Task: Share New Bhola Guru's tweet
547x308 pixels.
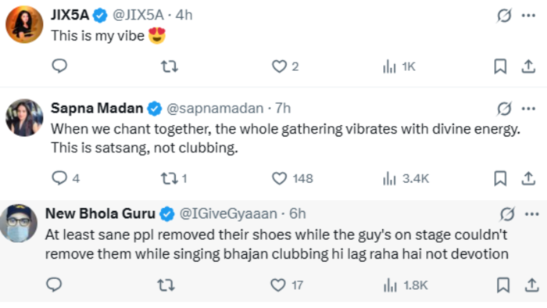Action: (x=531, y=285)
